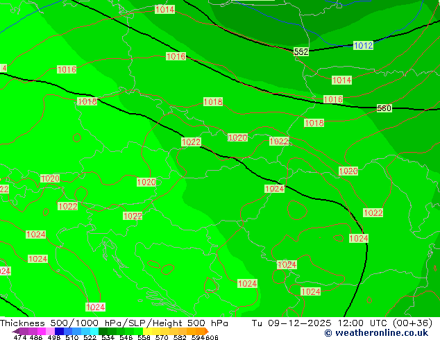440x340 pixels.
Task: Click the 560 height contour label
Action: [384, 108]
